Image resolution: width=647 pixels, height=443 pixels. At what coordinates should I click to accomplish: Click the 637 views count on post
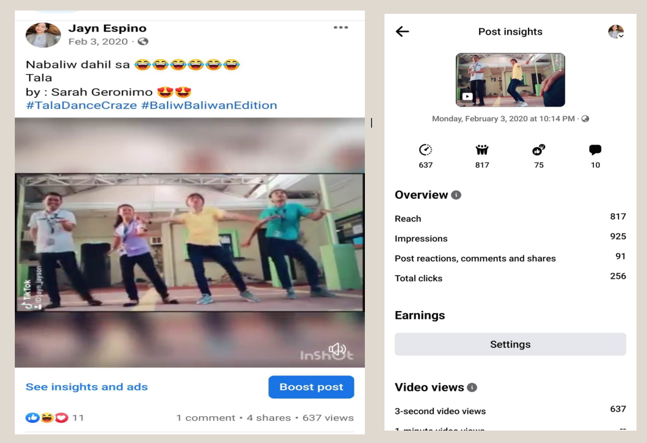pyautogui.click(x=328, y=418)
